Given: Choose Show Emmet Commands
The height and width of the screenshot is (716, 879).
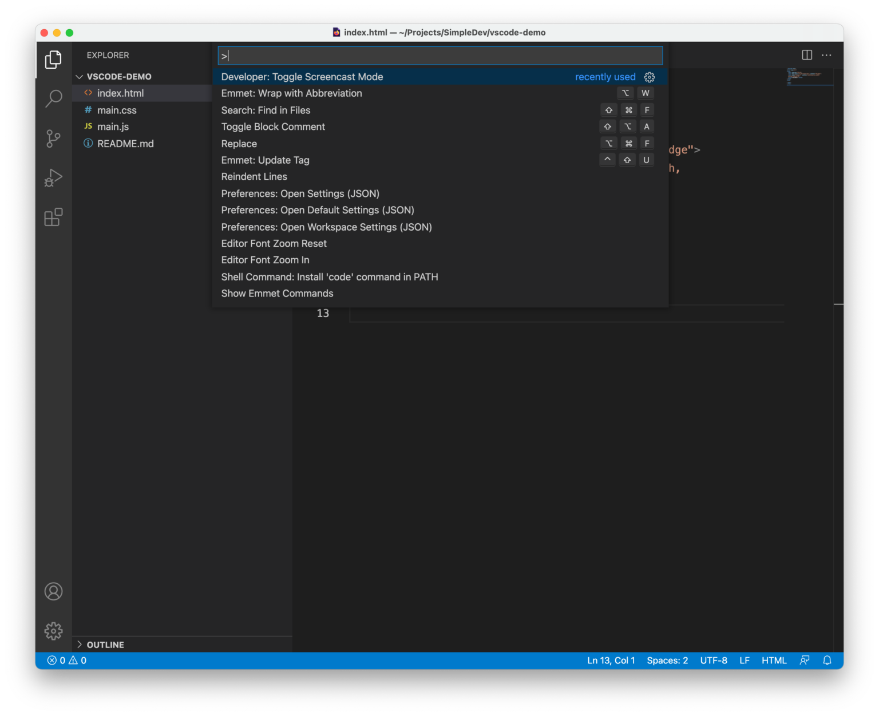Looking at the screenshot, I should [440, 294].
